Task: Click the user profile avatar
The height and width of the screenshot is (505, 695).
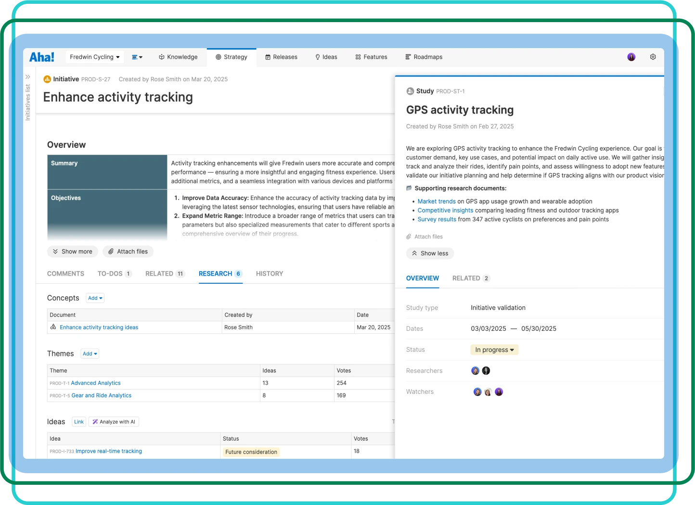Action: (631, 57)
